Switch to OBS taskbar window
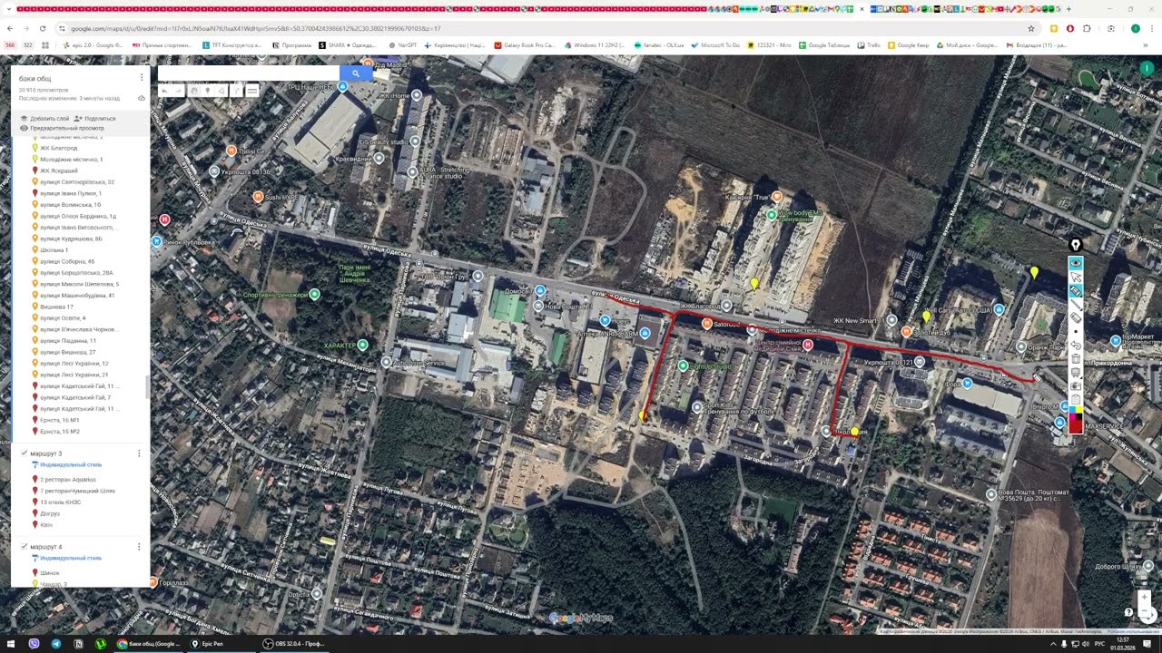1162x653 pixels. (x=294, y=644)
